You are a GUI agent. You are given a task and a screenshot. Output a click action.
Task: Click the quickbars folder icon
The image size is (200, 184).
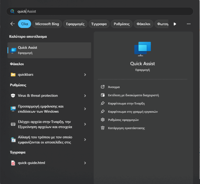click(x=13, y=75)
